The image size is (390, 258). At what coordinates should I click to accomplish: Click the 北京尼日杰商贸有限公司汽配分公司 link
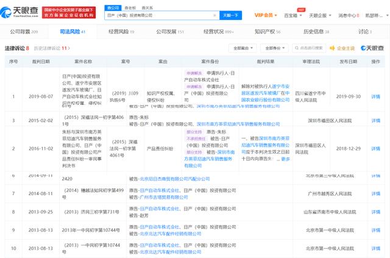175,179
